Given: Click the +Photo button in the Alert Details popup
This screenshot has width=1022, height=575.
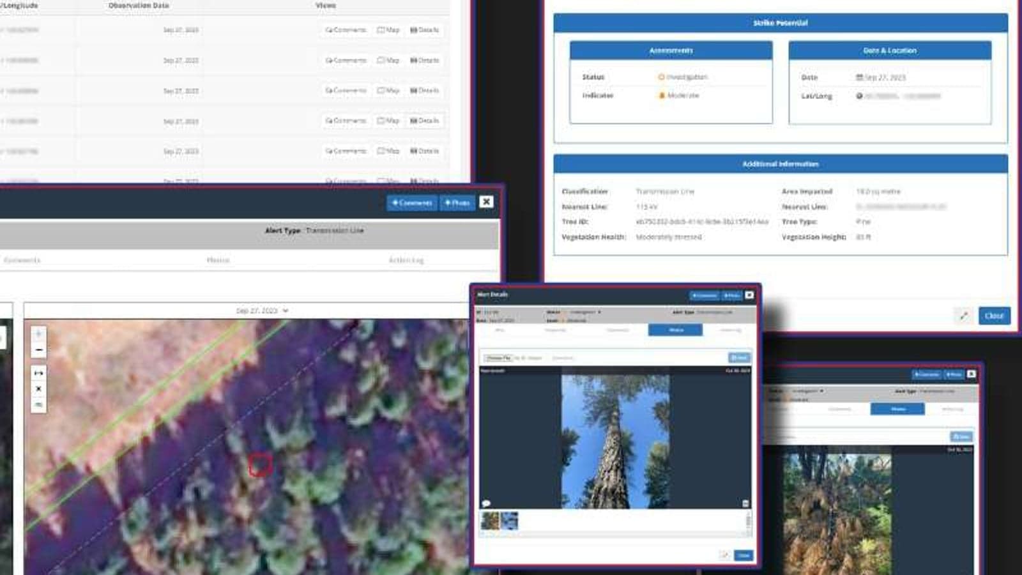Looking at the screenshot, I should (x=731, y=295).
